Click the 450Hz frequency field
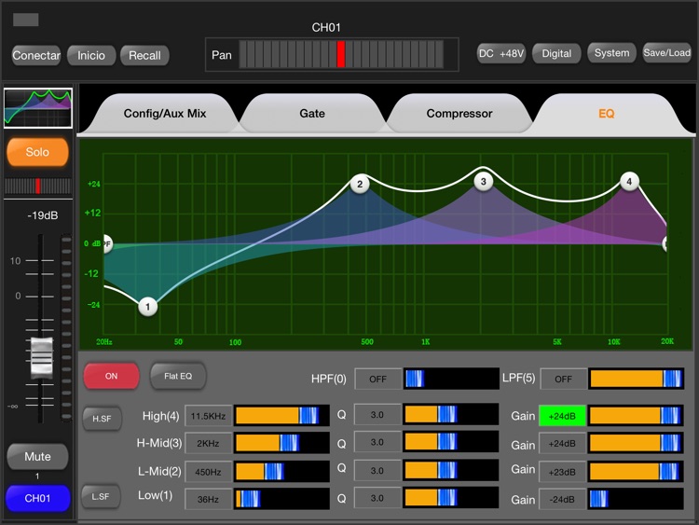 pos(208,472)
